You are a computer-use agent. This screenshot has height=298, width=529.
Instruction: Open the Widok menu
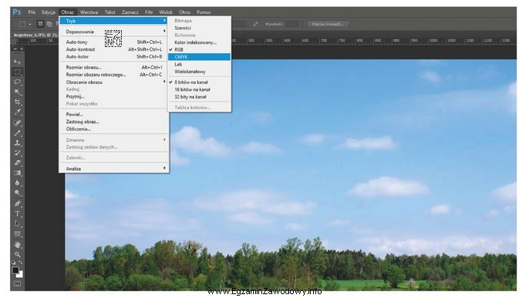tap(166, 12)
